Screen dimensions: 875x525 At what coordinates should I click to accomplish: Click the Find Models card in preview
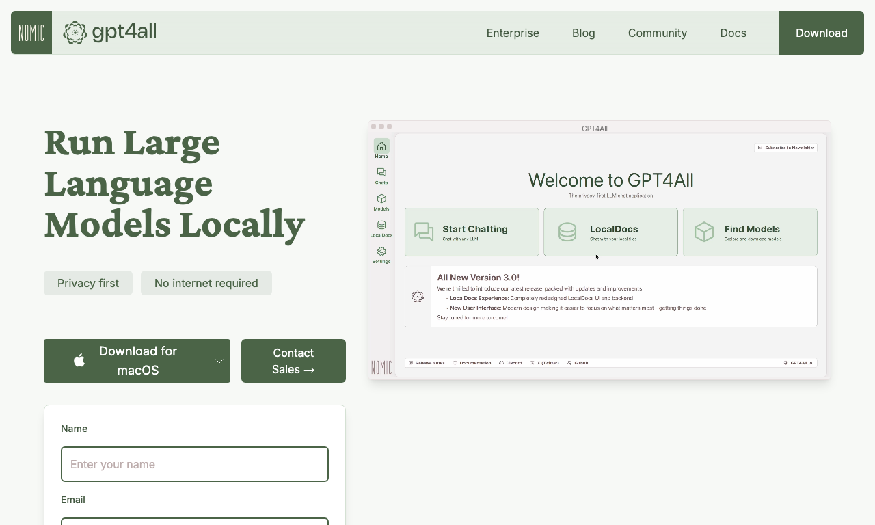click(750, 232)
